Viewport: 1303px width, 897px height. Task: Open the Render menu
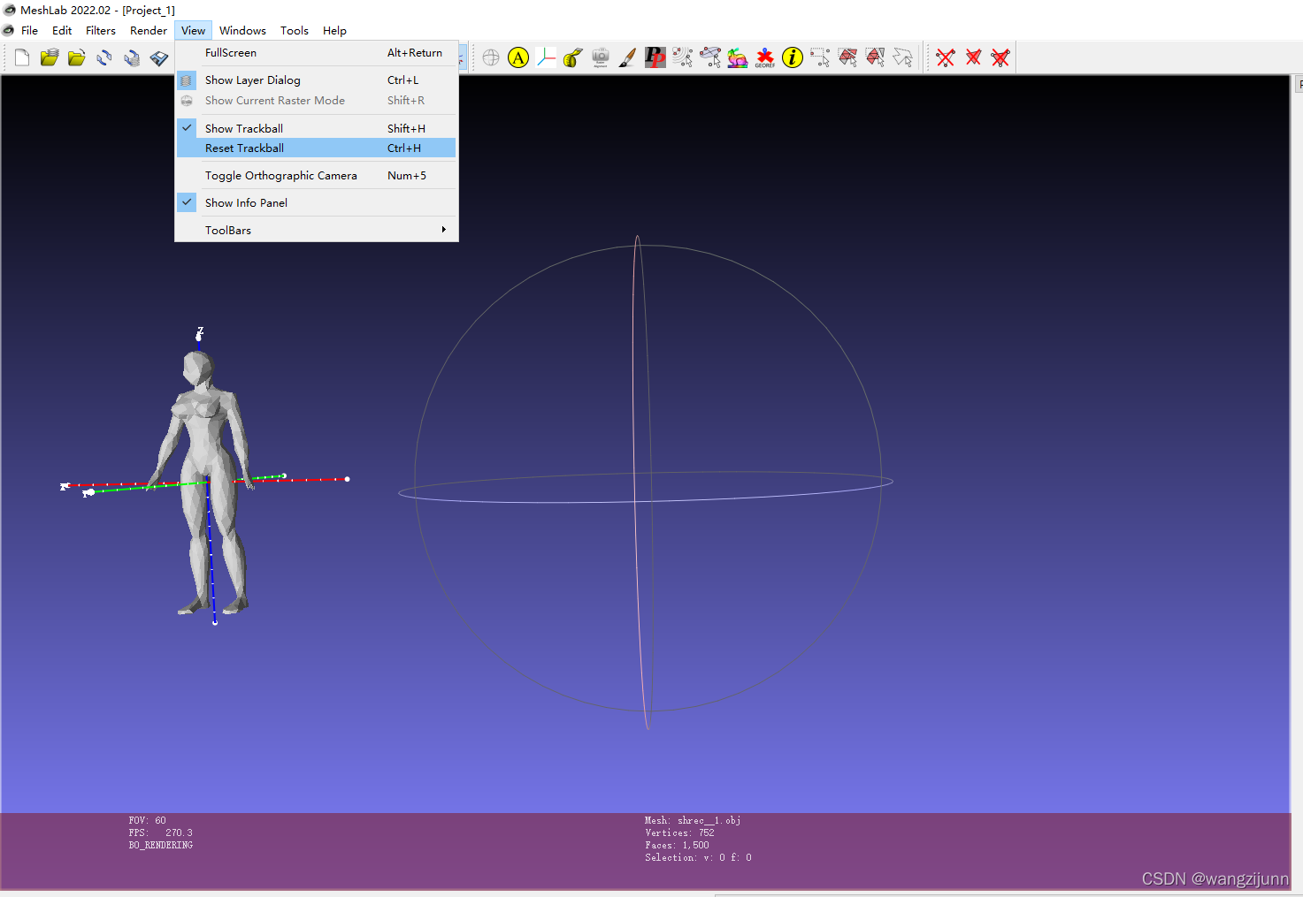click(x=149, y=30)
